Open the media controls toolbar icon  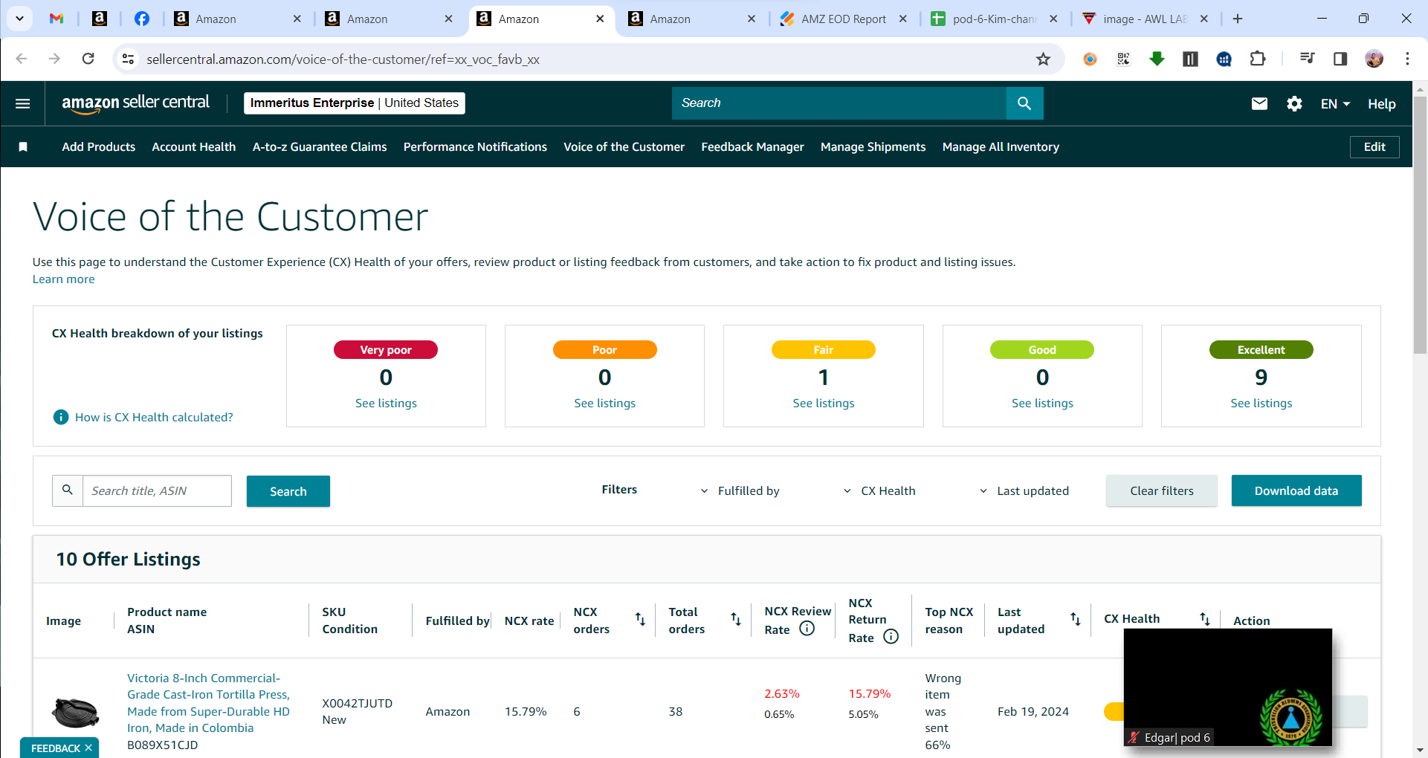pyautogui.click(x=1307, y=59)
